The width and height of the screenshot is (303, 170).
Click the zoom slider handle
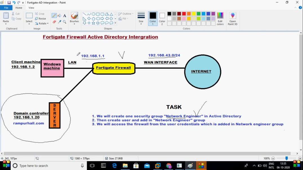(x=287, y=158)
